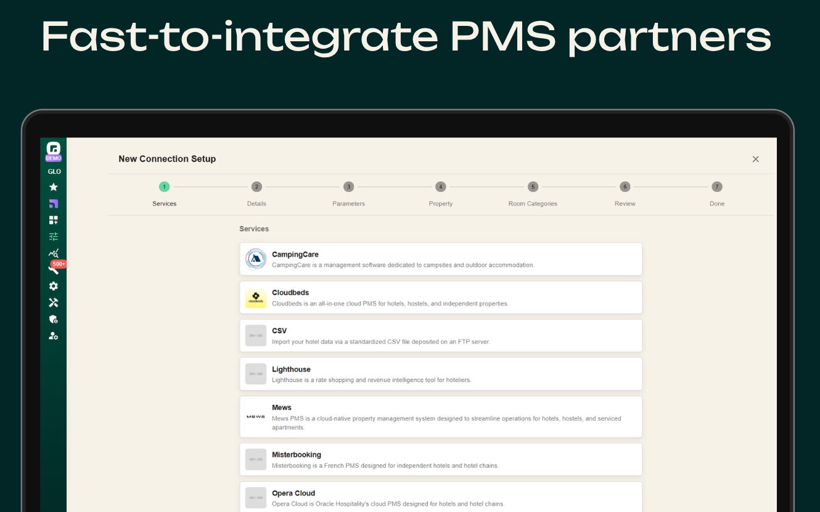Click the Misterbooking placeholder thumbnail
This screenshot has height=512, width=820.
256,460
